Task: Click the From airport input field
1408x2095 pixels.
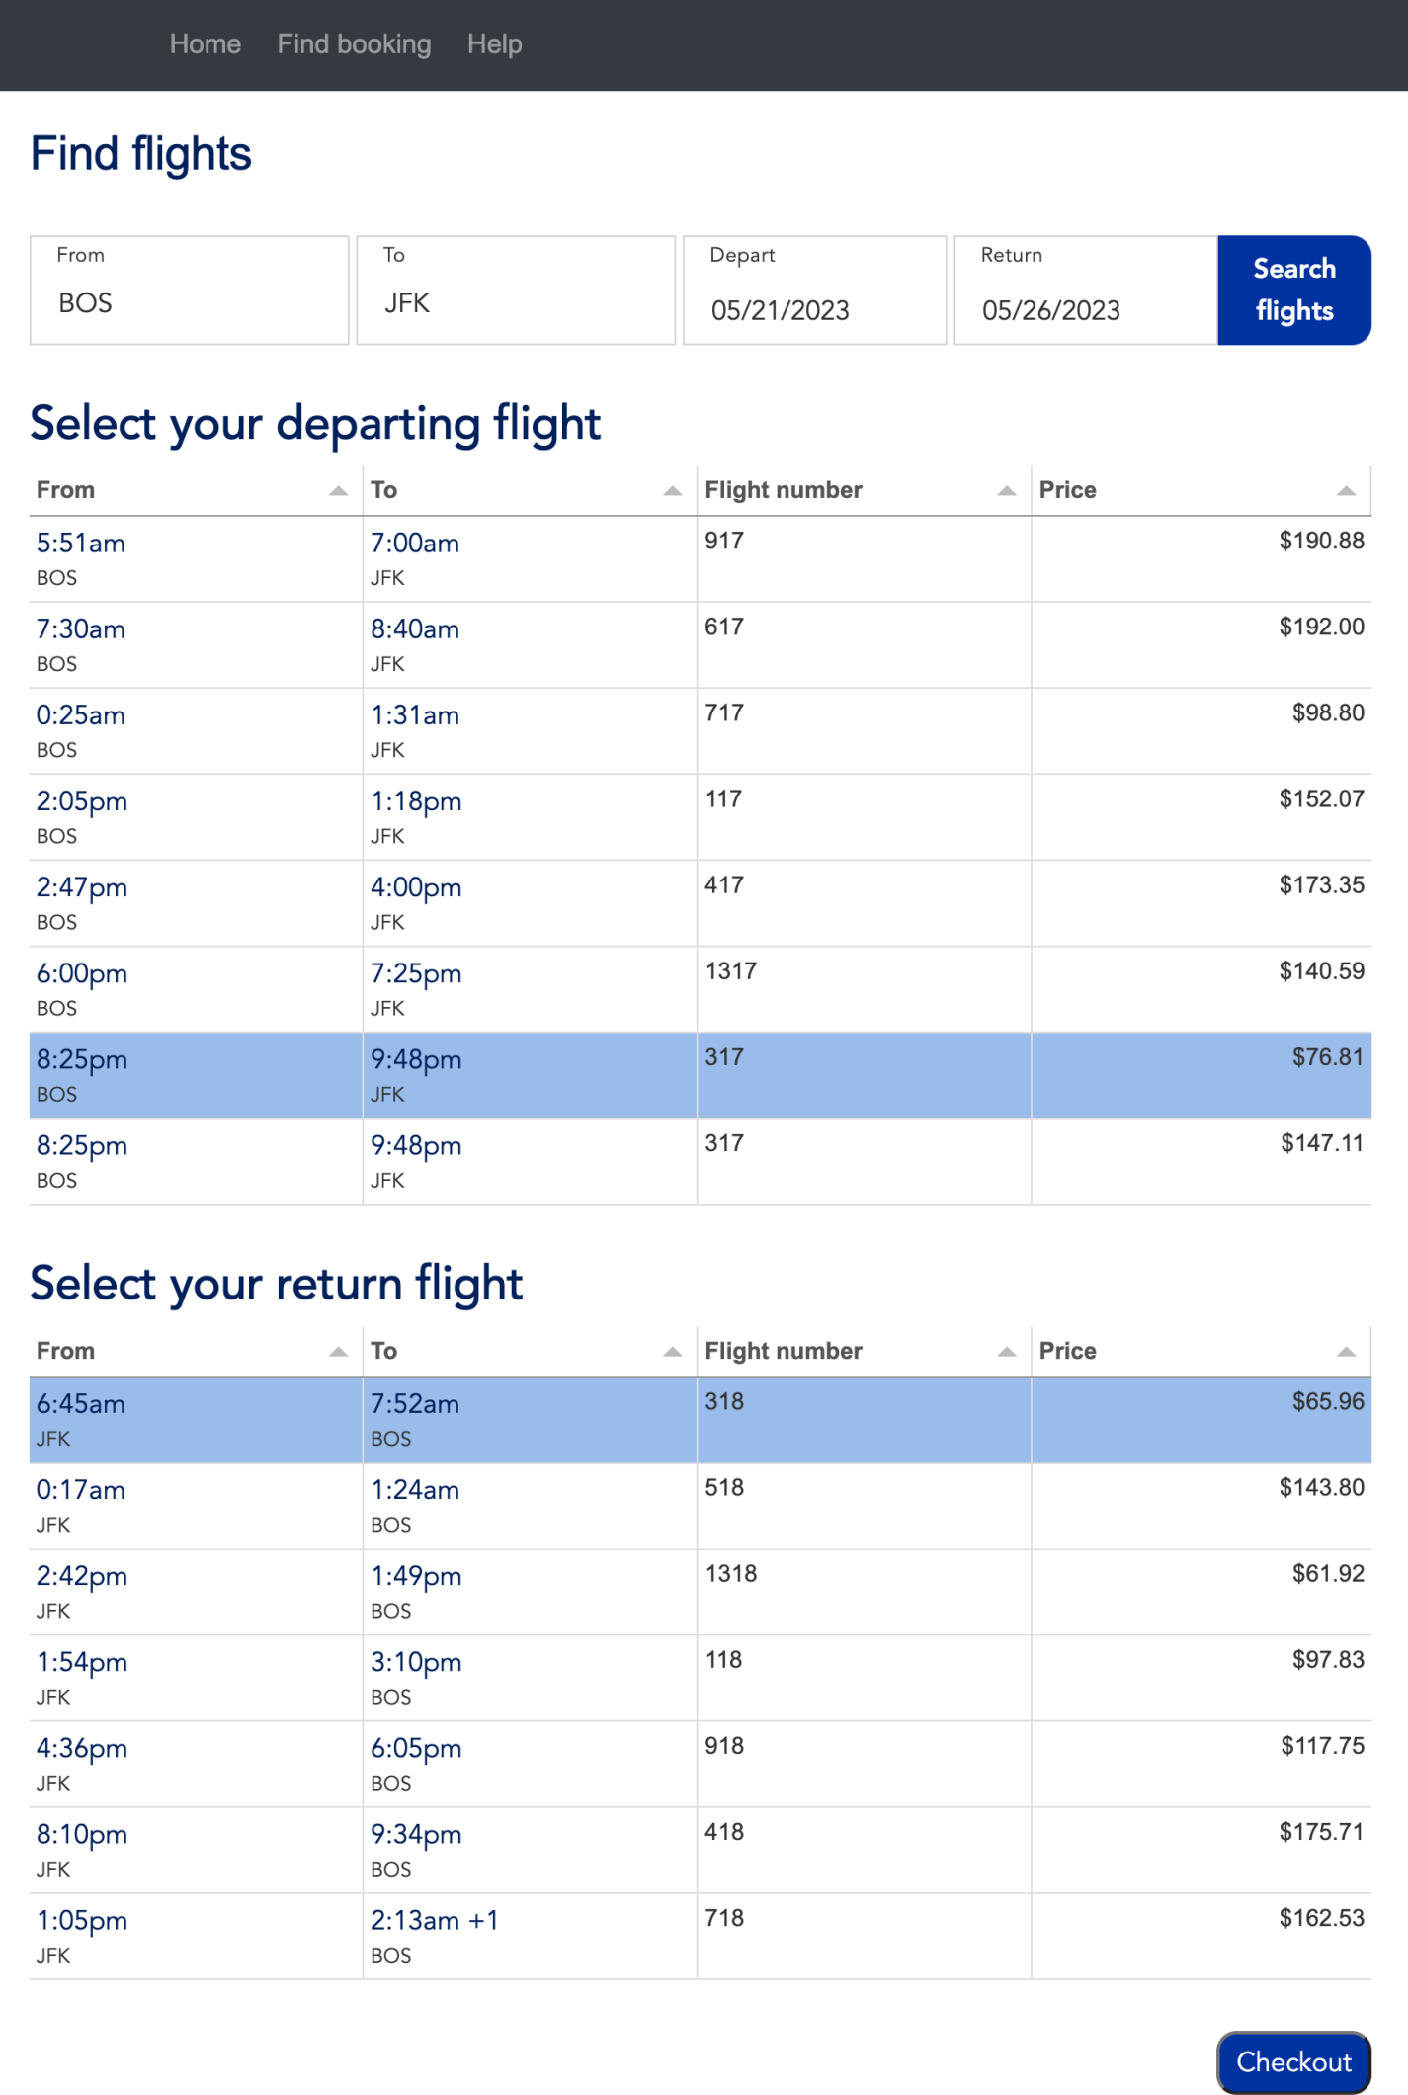Action: [x=190, y=301]
